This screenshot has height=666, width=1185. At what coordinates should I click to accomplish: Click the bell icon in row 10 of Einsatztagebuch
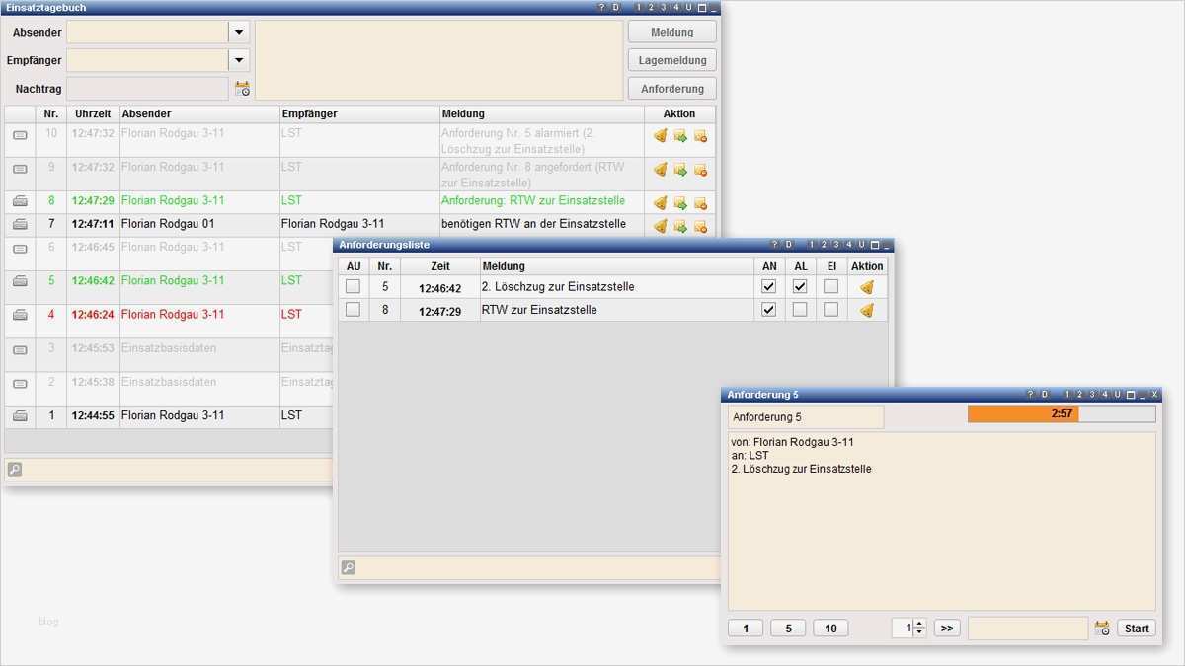[661, 136]
